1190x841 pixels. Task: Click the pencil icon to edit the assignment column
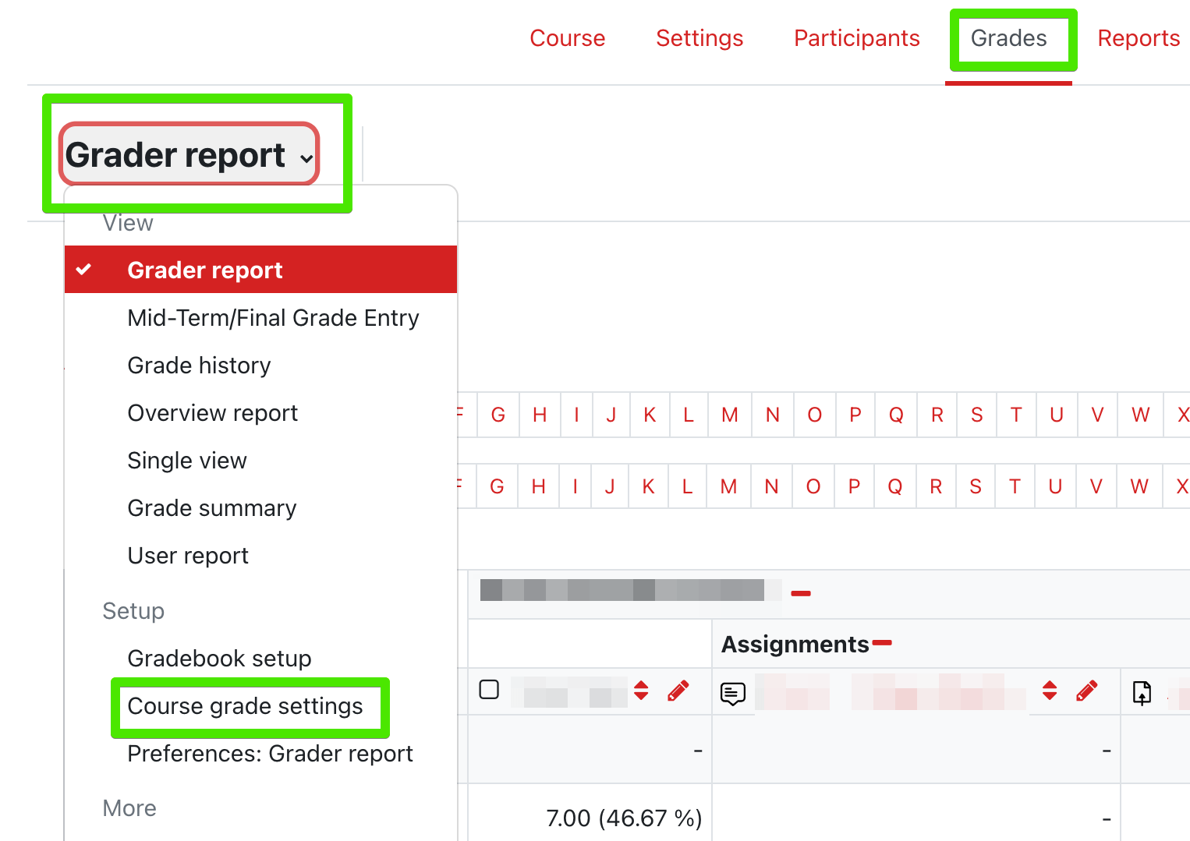point(1086,691)
